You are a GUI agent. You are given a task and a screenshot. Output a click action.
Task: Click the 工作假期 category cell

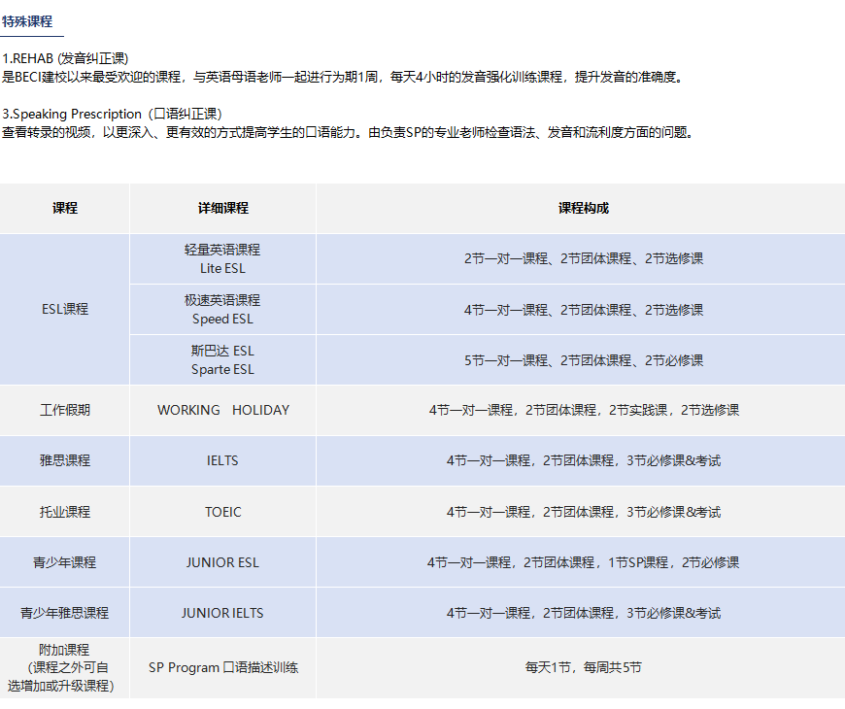(65, 410)
